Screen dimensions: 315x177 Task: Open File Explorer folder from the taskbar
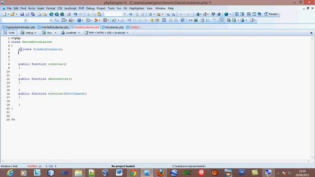78,173
